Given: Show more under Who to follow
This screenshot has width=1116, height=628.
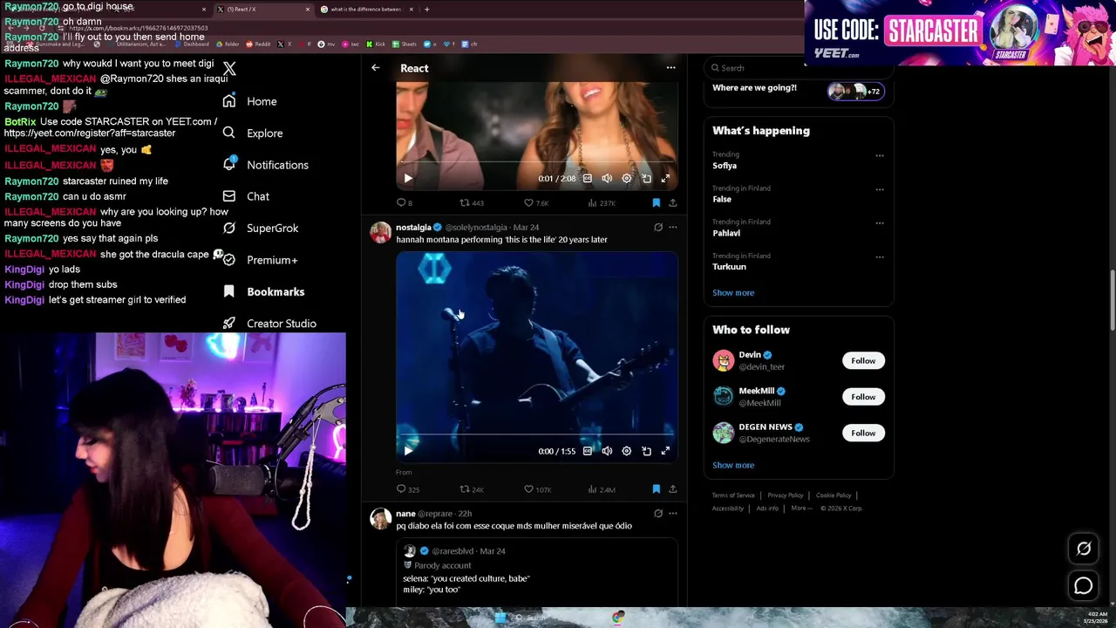Looking at the screenshot, I should click(733, 466).
